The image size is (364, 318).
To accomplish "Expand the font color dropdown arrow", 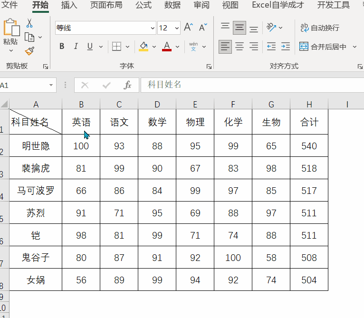I will pyautogui.click(x=177, y=47).
